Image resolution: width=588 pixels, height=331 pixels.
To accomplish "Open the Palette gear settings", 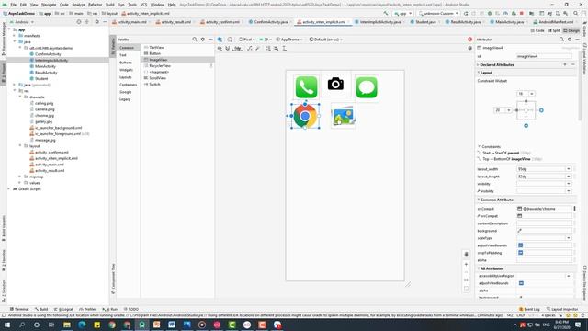I will pos(203,39).
